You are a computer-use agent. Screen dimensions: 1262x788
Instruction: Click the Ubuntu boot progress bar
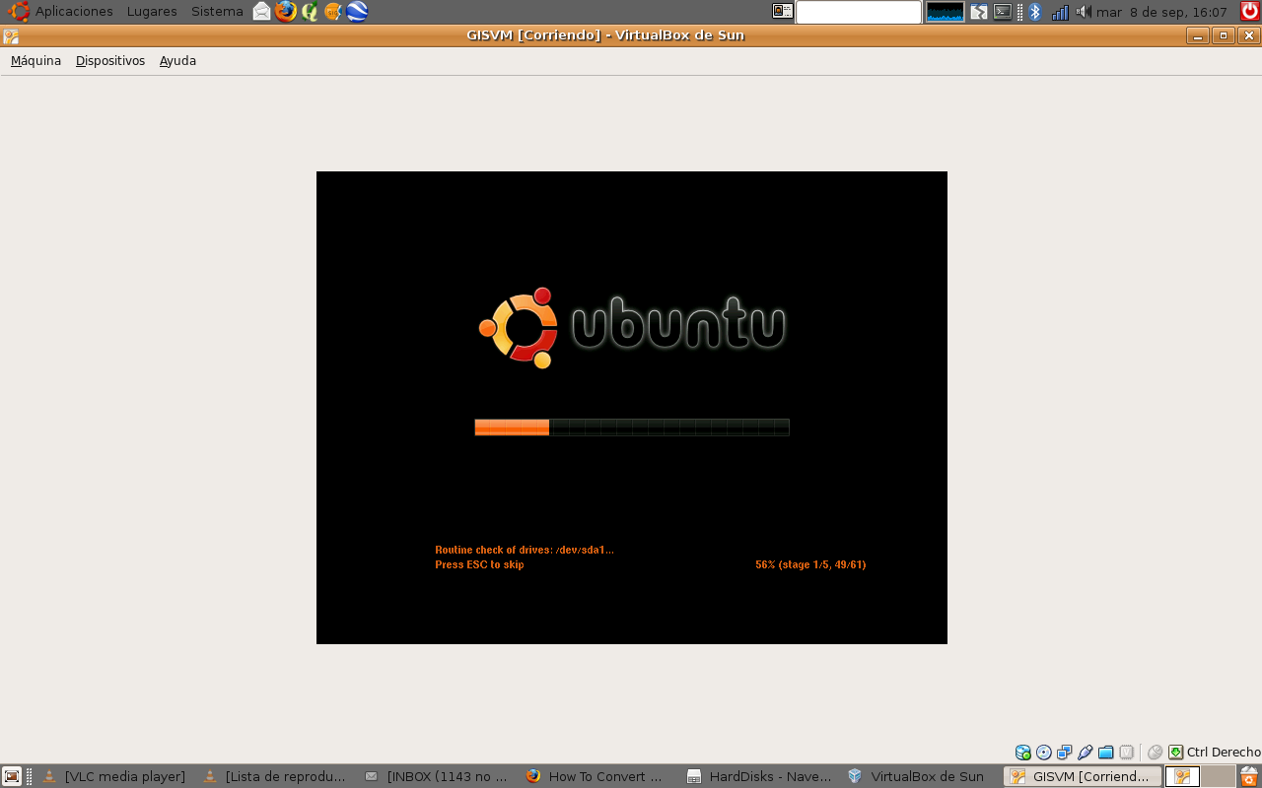[632, 427]
